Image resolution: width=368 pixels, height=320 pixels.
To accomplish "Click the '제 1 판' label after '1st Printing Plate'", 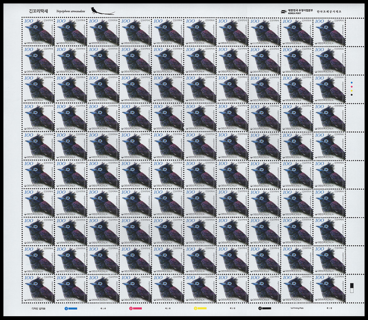I will click(x=329, y=308).
